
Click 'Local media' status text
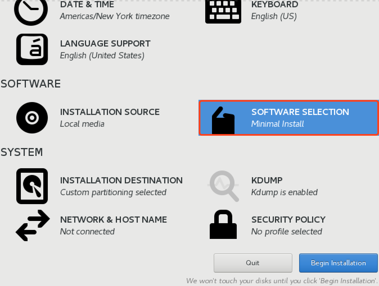82,124
